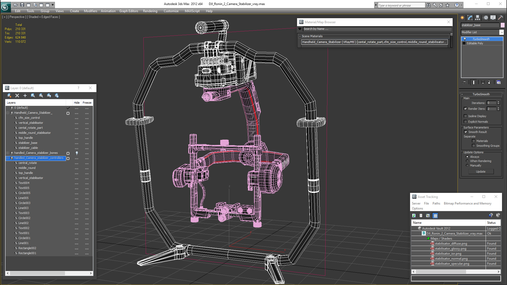Click Pin Stack icon under modifier stack
507x285 pixels.
[465, 82]
